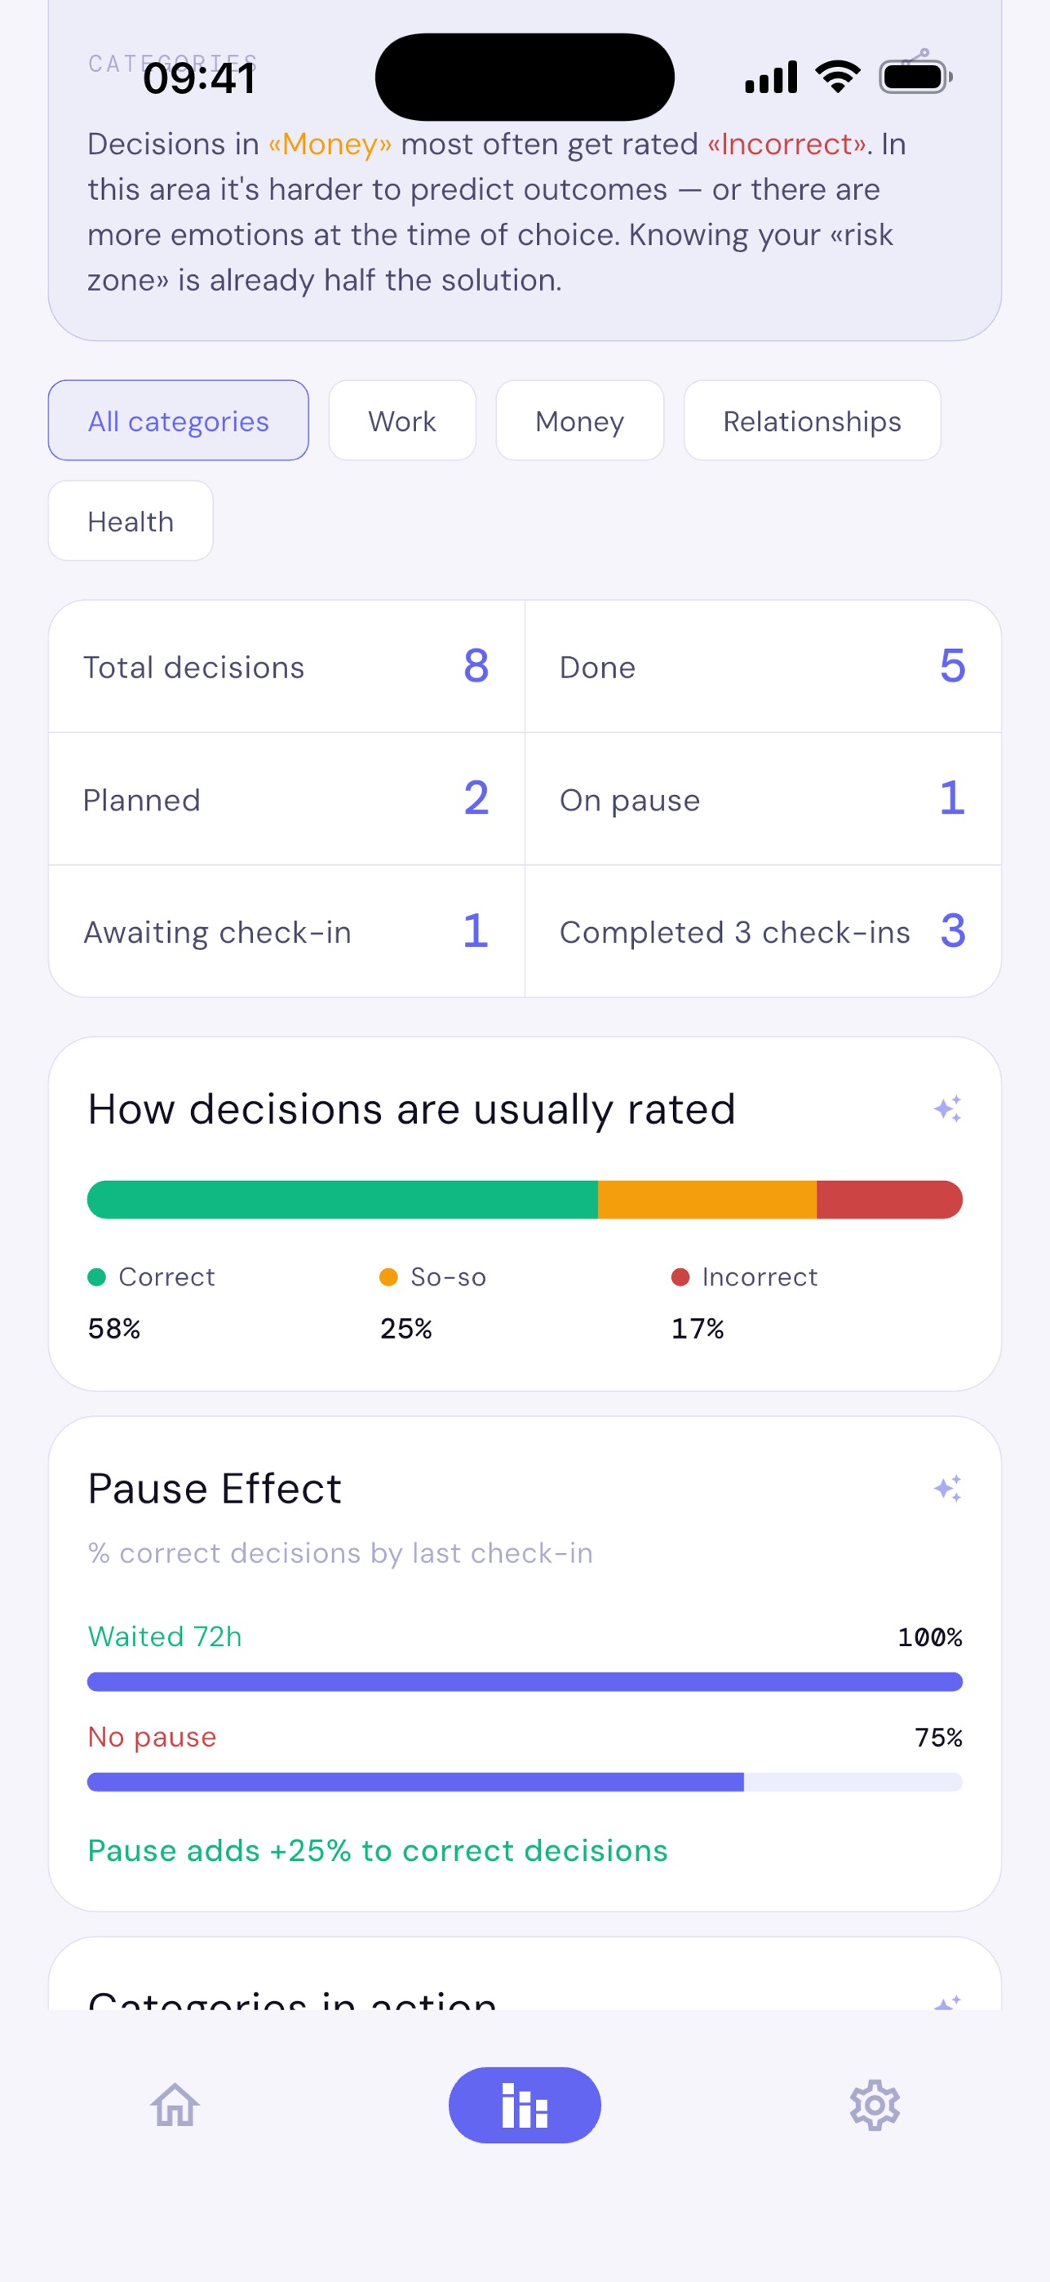
Task: Tap sparkle icon on Categories in action card
Action: coord(947,2001)
